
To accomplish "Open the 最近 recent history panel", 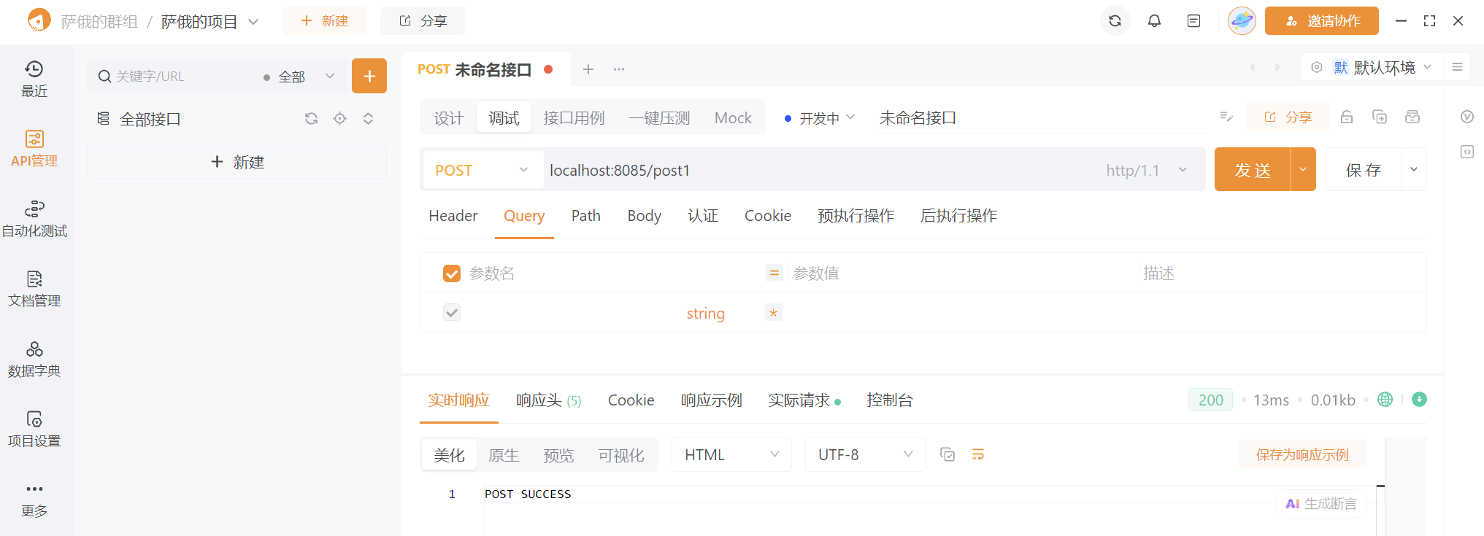I will [x=34, y=79].
